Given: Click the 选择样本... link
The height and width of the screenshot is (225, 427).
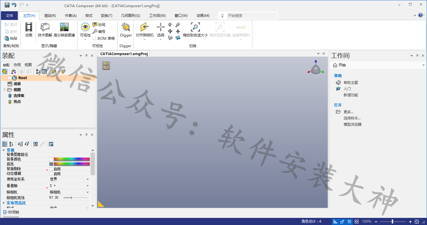Looking at the screenshot, I should (352, 118).
